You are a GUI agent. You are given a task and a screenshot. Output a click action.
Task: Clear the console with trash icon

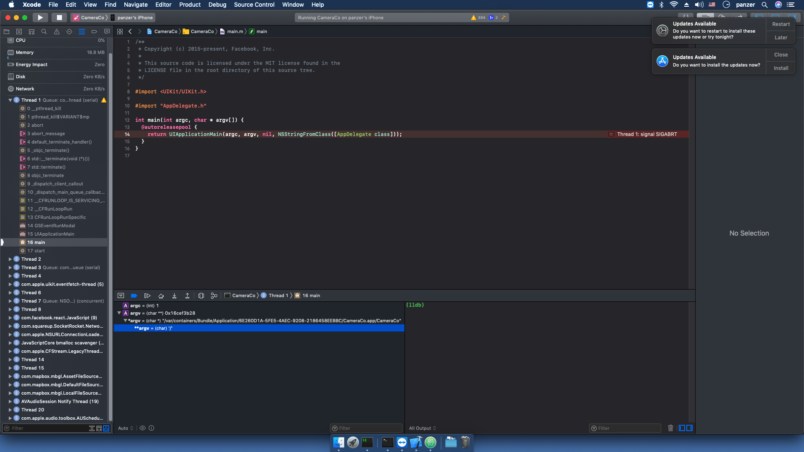(x=670, y=428)
